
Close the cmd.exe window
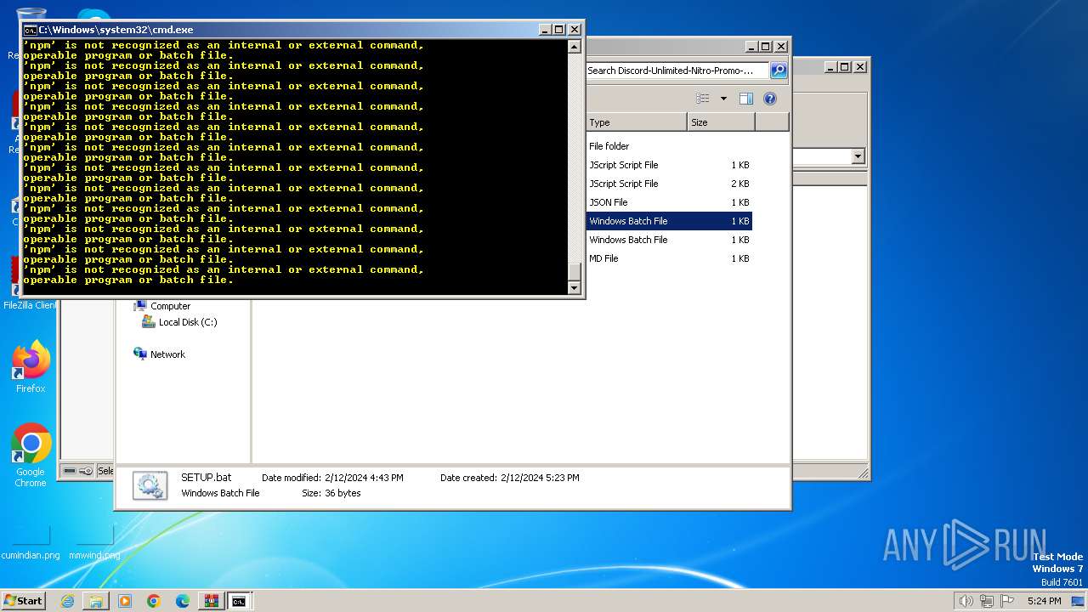pos(574,30)
